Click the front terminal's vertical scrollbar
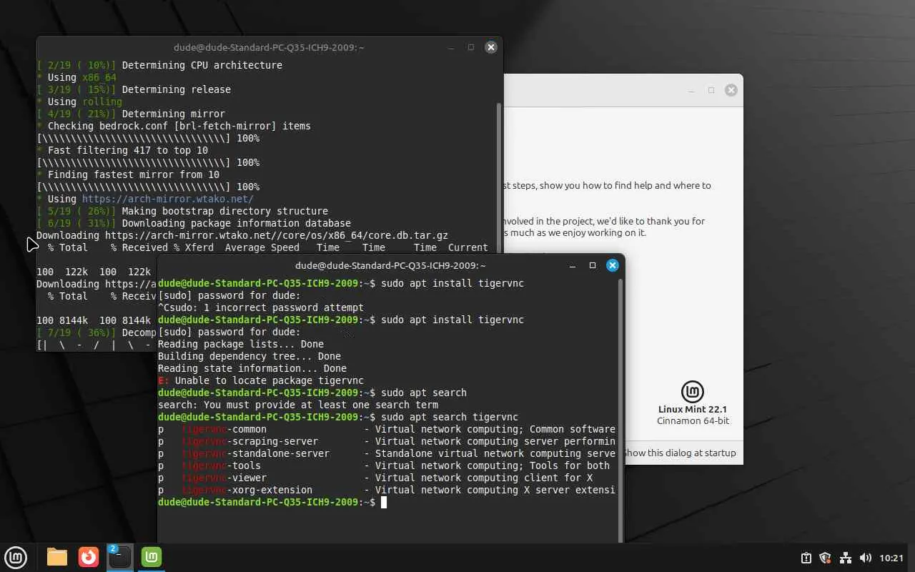 [x=620, y=410]
